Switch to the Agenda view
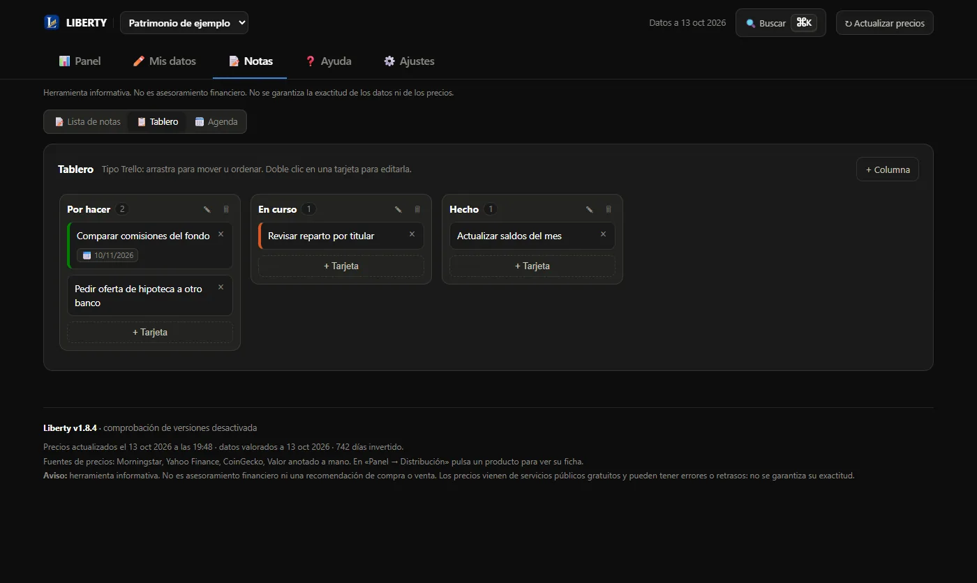977x583 pixels. [216, 121]
